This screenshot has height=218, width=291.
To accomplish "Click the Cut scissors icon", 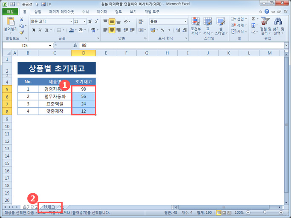I will click(x=22, y=20).
